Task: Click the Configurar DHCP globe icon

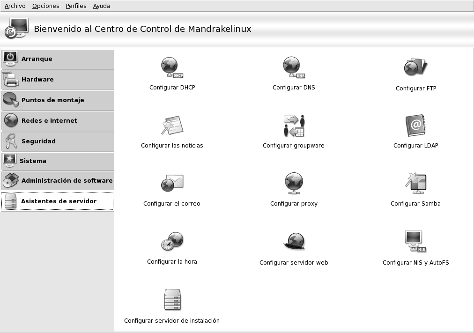Action: [x=172, y=67]
